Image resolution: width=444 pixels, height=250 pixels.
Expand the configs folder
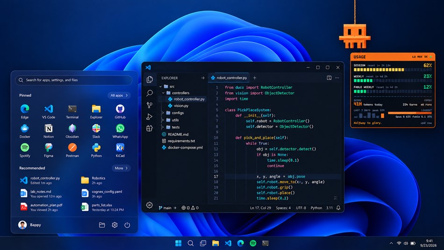[163, 113]
